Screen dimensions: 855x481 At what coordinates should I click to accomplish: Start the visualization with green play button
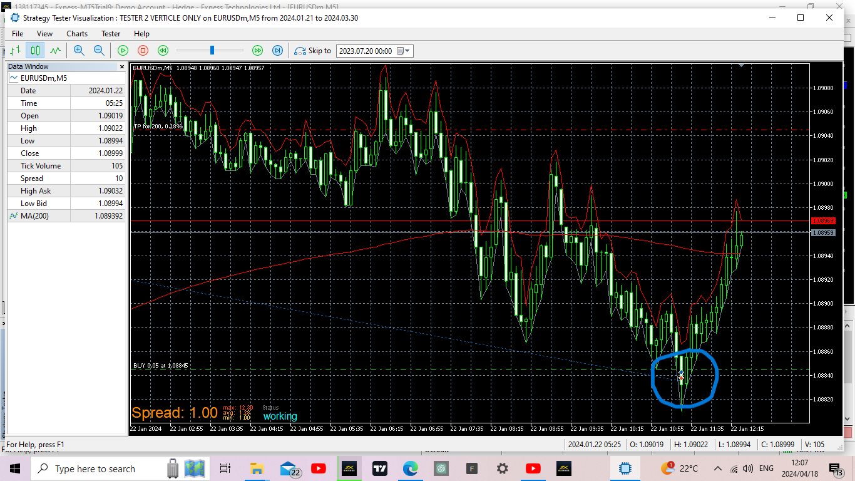click(123, 51)
